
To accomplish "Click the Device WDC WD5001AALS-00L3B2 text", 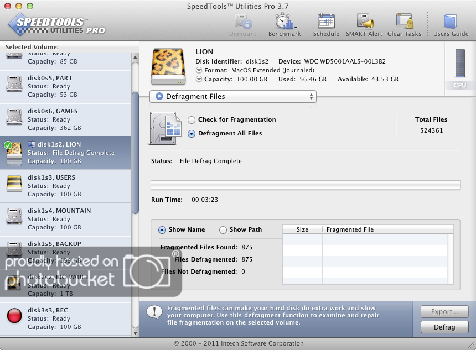I will [332, 61].
